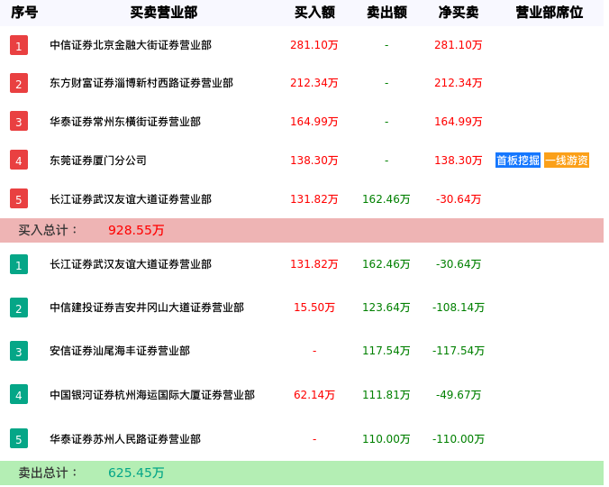Click the 卖出总计 label

click(48, 473)
